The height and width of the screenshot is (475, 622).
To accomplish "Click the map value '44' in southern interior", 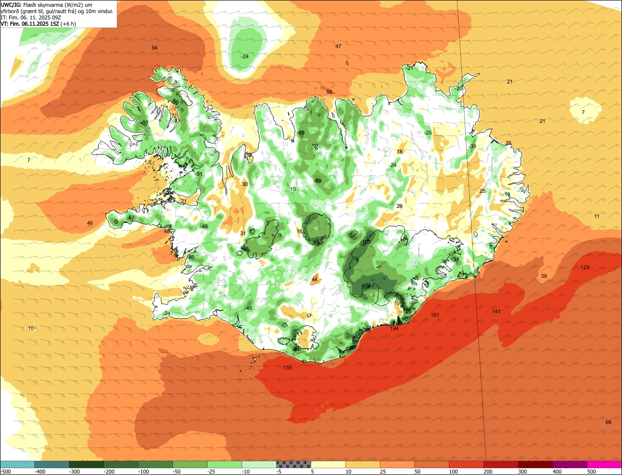I will (314, 279).
